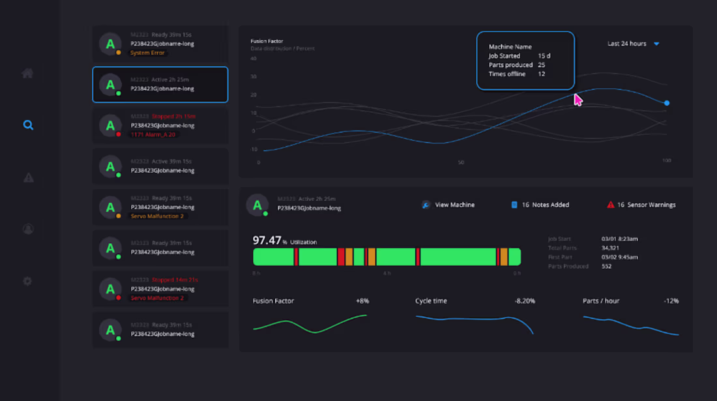Viewport: 717px width, 401px height.
Task: Open Settings via the gear icon
Action: tap(27, 281)
